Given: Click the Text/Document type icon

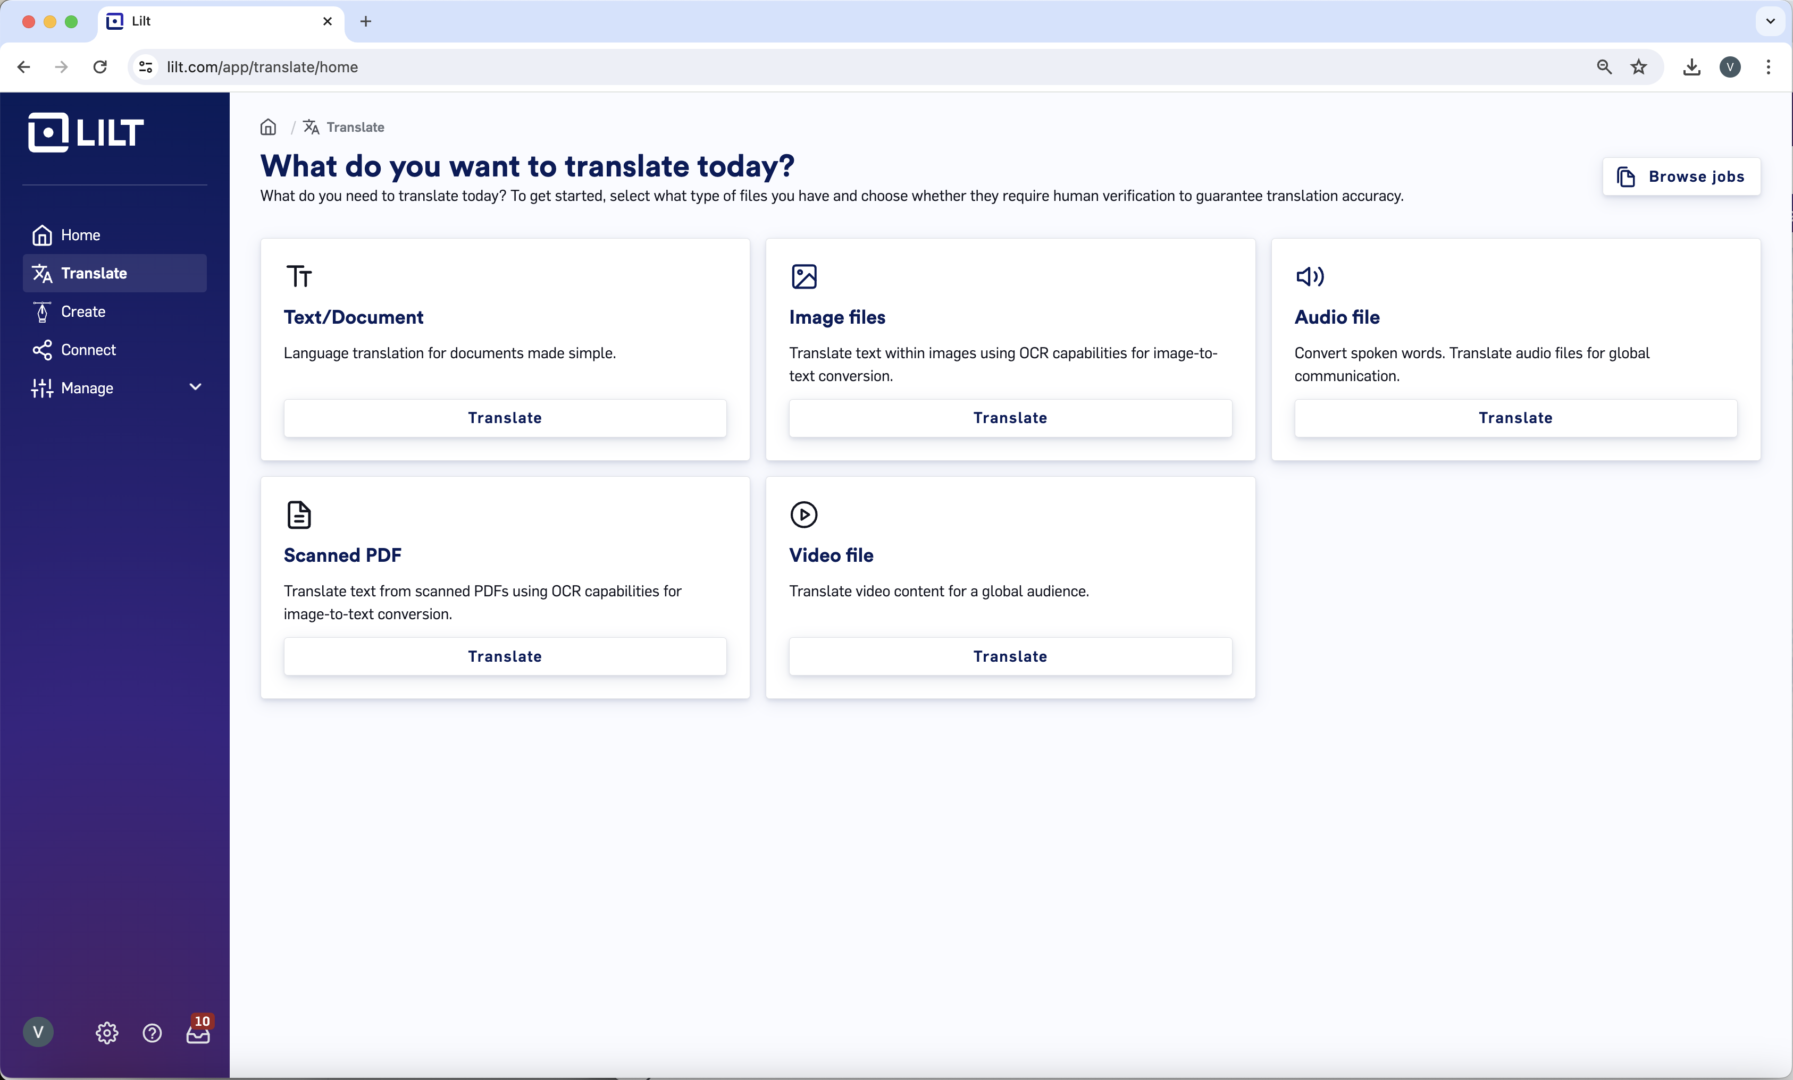Looking at the screenshot, I should [x=299, y=276].
